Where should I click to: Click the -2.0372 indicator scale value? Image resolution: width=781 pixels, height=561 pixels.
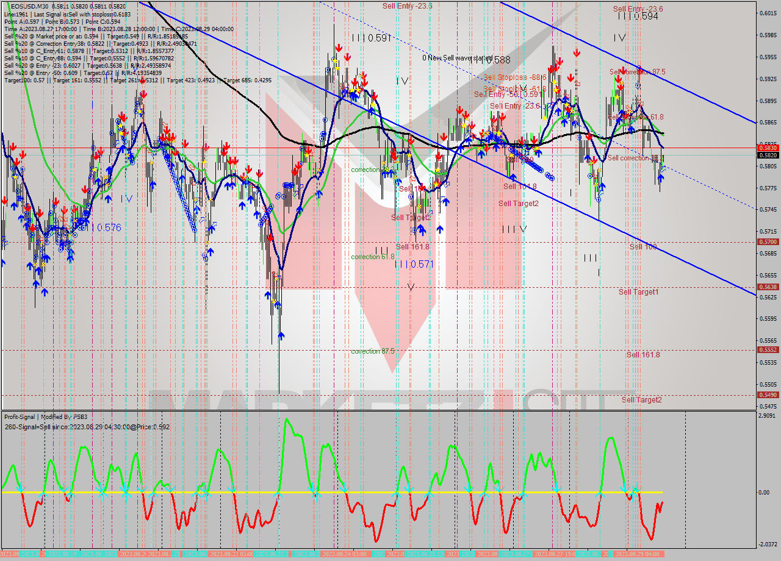pos(768,545)
